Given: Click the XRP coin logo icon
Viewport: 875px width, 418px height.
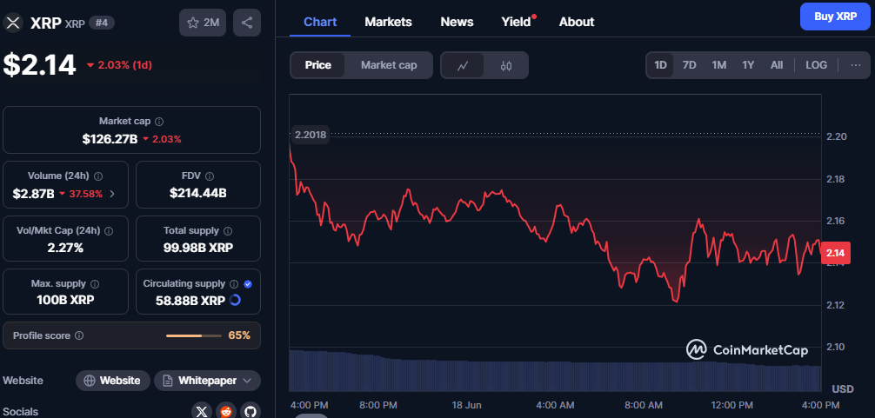Looking at the screenshot, I should pos(12,23).
